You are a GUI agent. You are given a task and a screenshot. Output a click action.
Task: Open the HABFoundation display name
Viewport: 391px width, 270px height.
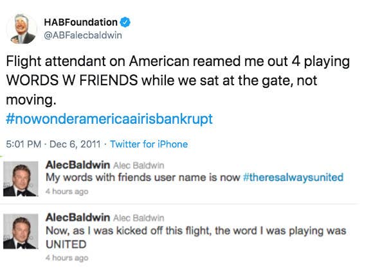pyautogui.click(x=80, y=22)
